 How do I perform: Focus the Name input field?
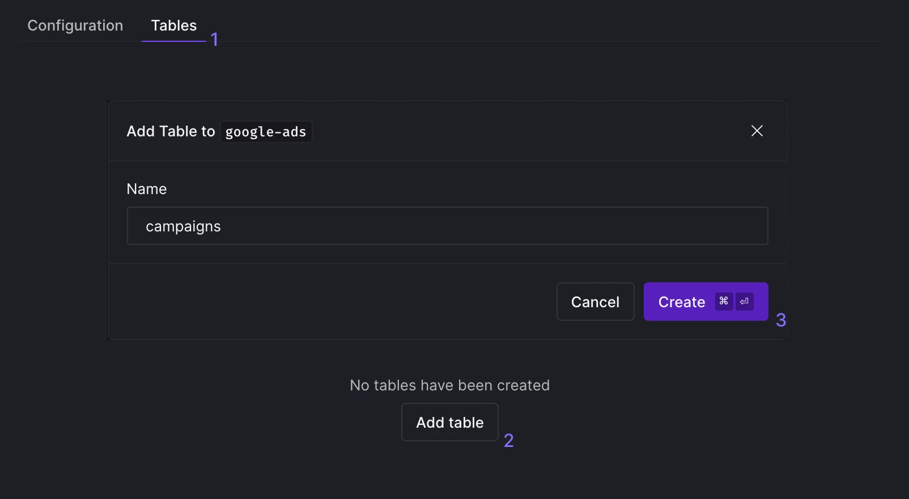[x=447, y=226]
